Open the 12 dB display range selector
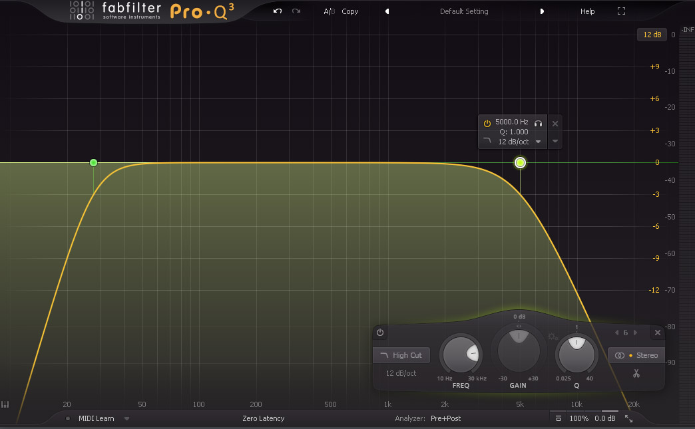Image resolution: width=695 pixels, height=429 pixels. tap(652, 35)
